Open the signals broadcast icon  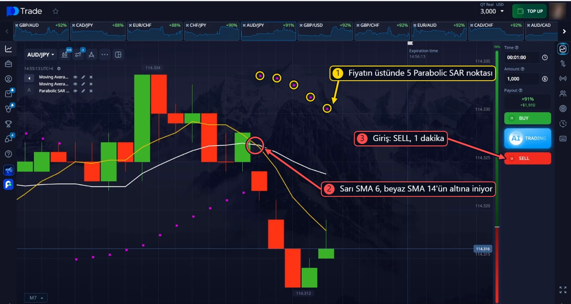click(563, 78)
